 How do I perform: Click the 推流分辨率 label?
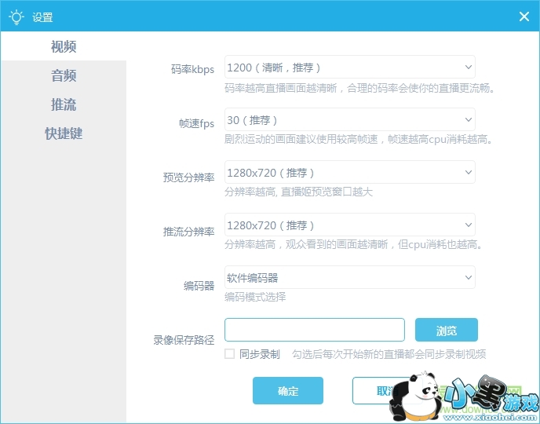click(188, 232)
